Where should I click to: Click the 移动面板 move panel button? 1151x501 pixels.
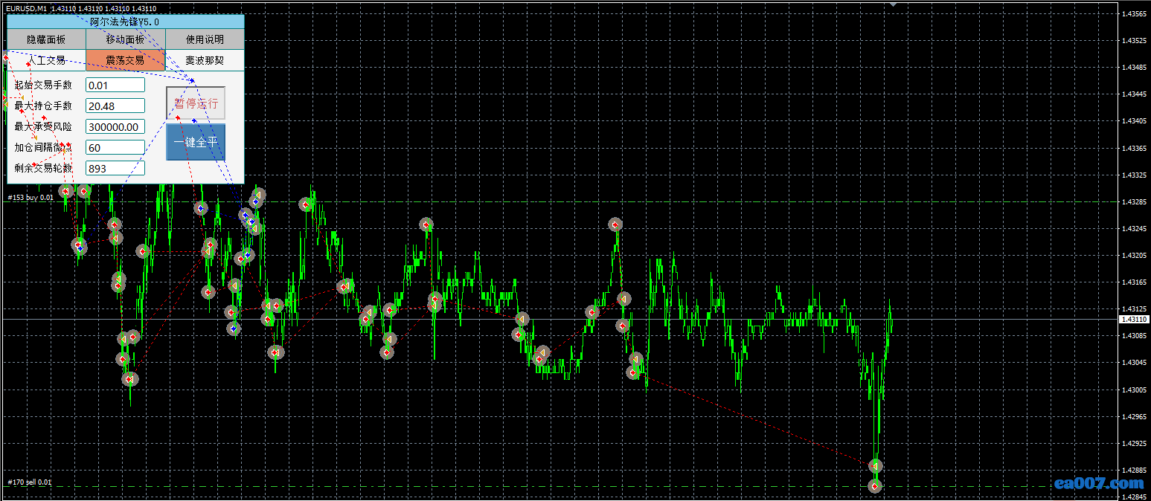(125, 39)
